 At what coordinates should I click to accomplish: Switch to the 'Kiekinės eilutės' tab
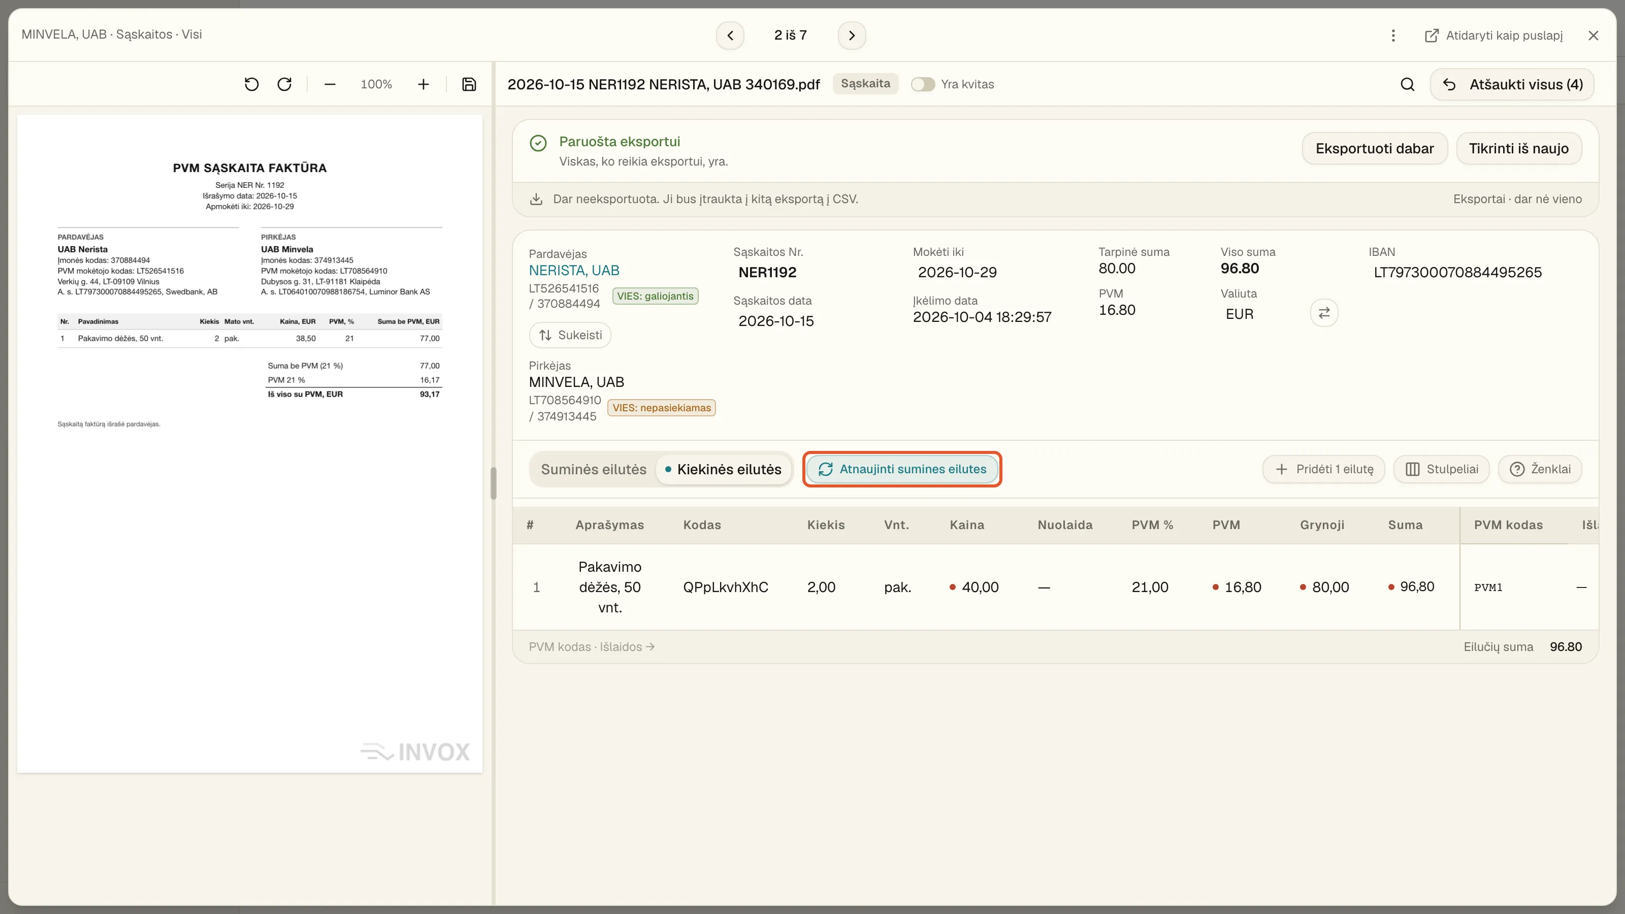[723, 469]
